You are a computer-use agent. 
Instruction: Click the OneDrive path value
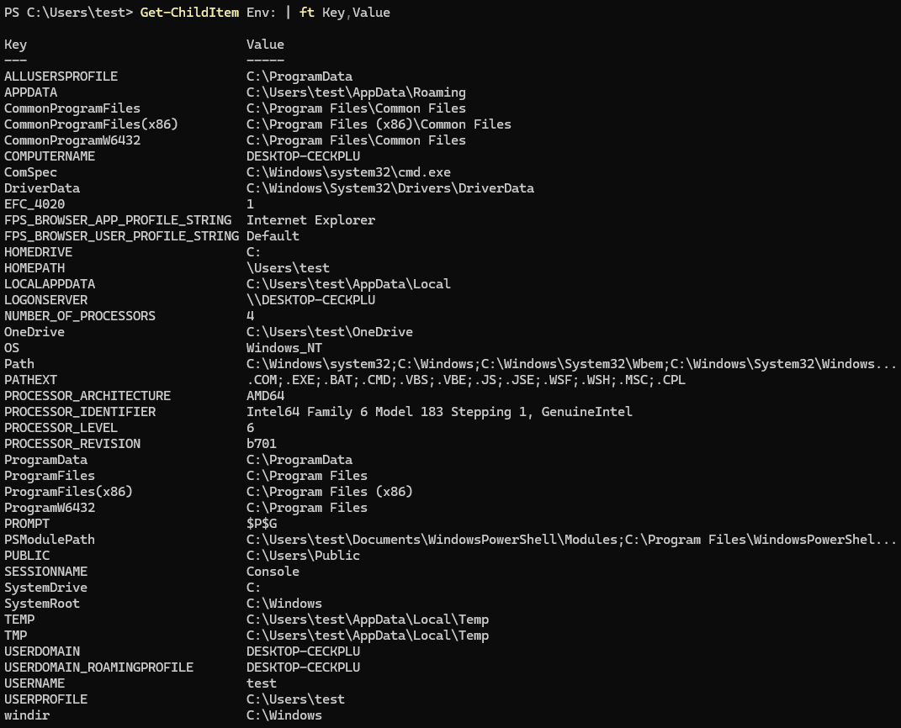pos(330,331)
